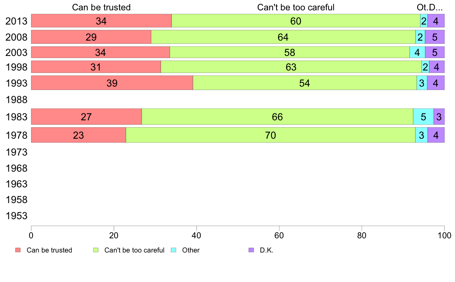Click the 1983 red segment labeled 27

coord(86,117)
